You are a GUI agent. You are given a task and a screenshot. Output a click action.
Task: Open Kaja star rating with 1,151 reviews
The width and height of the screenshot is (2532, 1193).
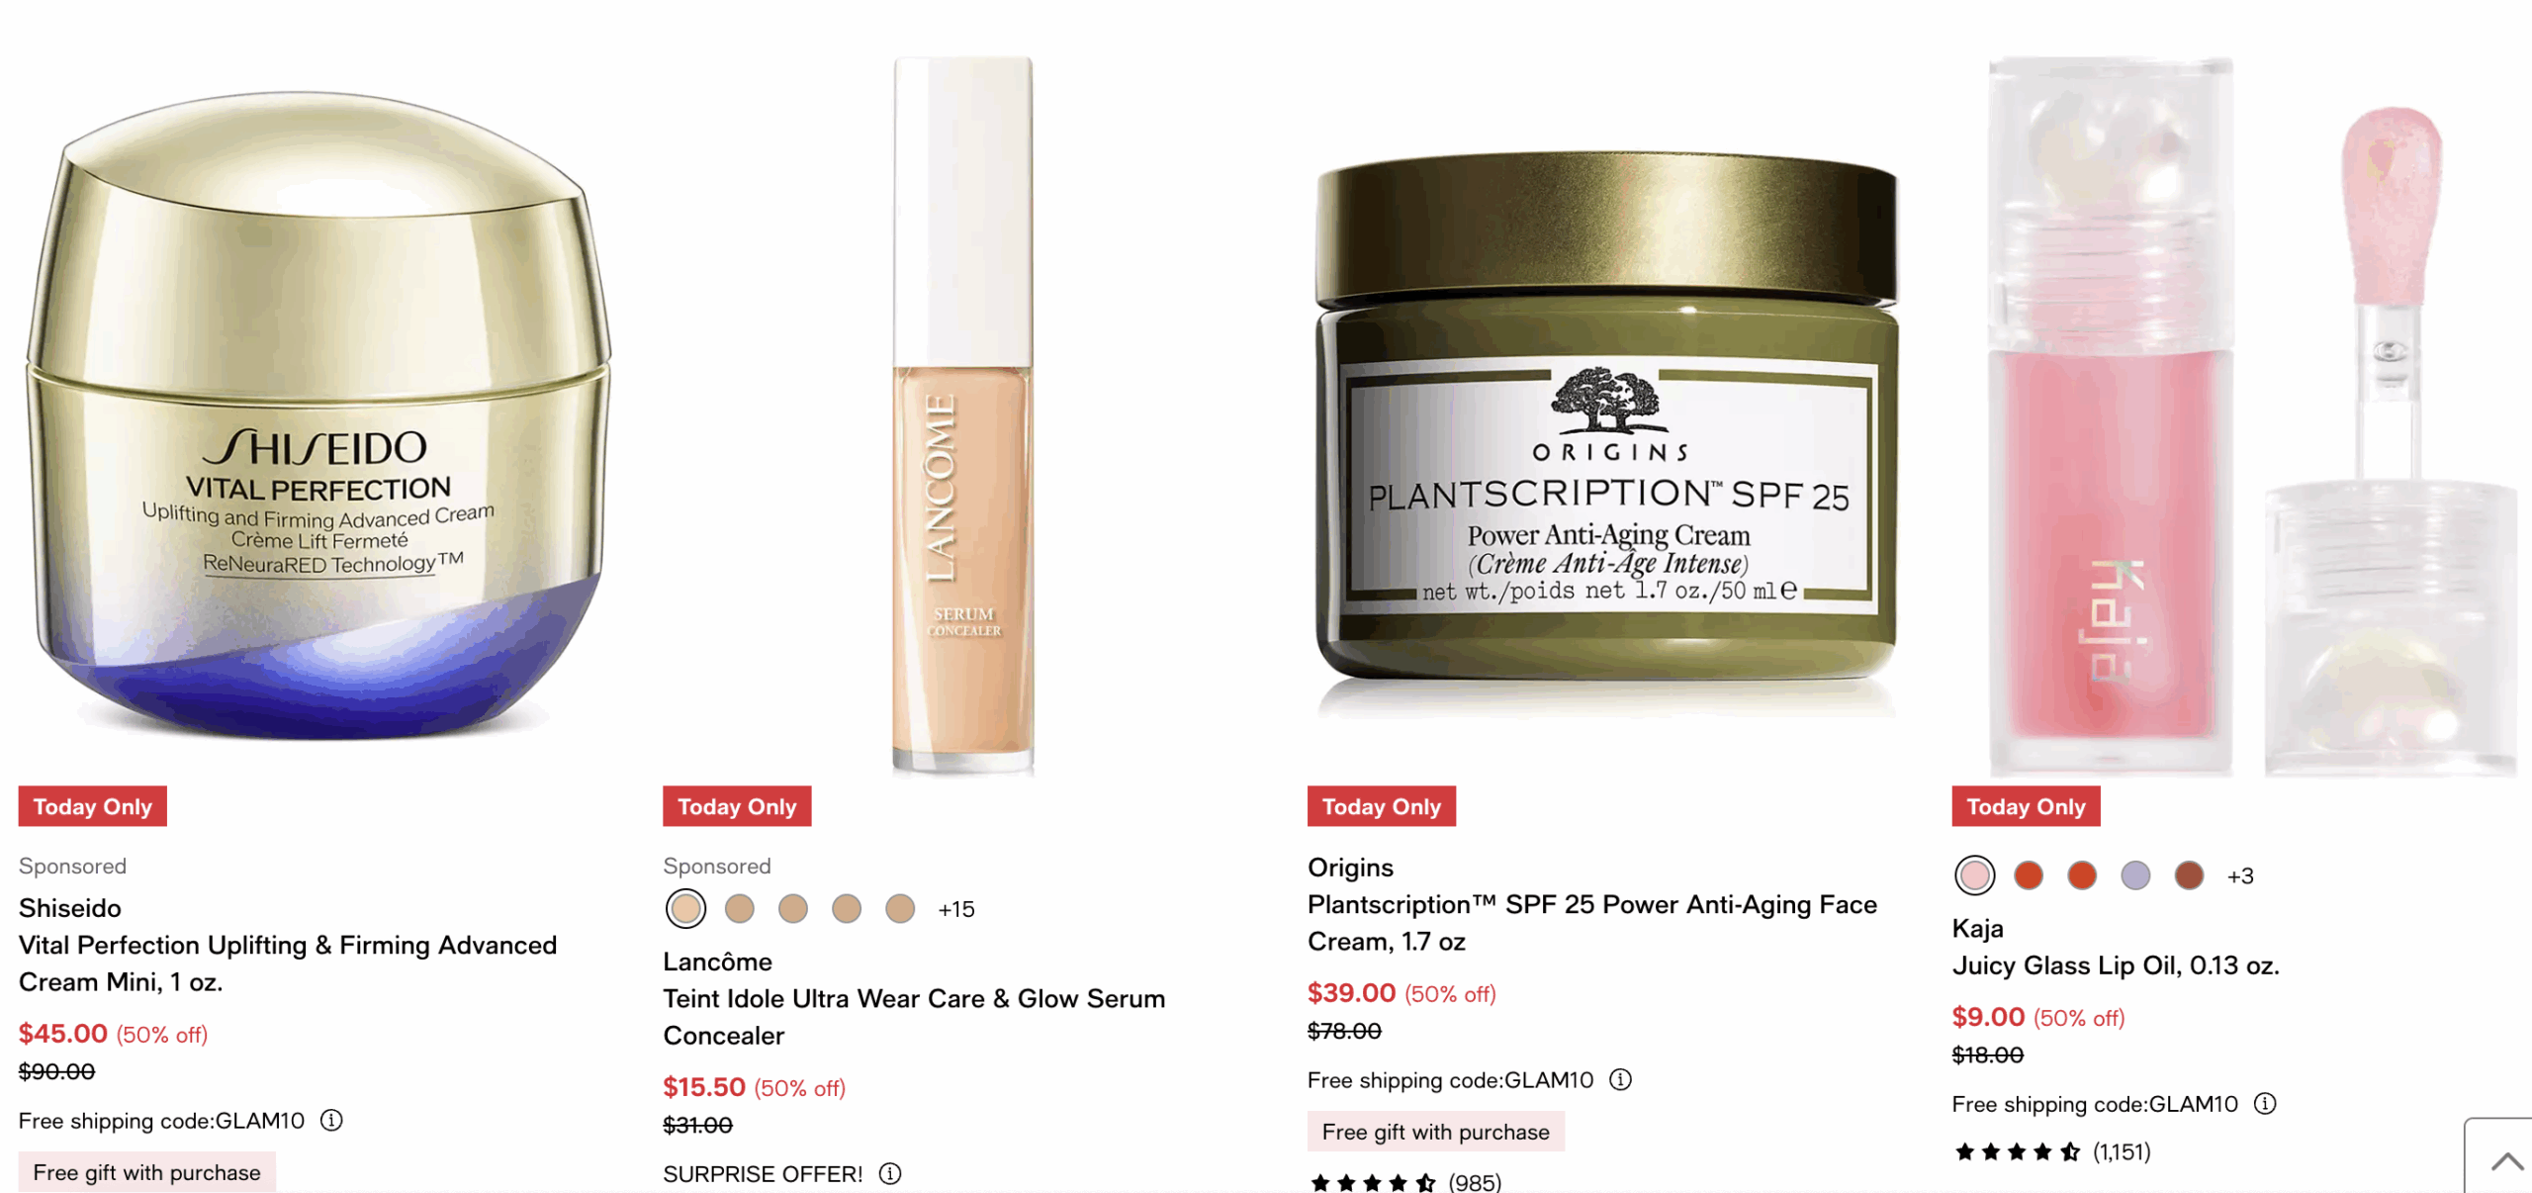(2051, 1151)
